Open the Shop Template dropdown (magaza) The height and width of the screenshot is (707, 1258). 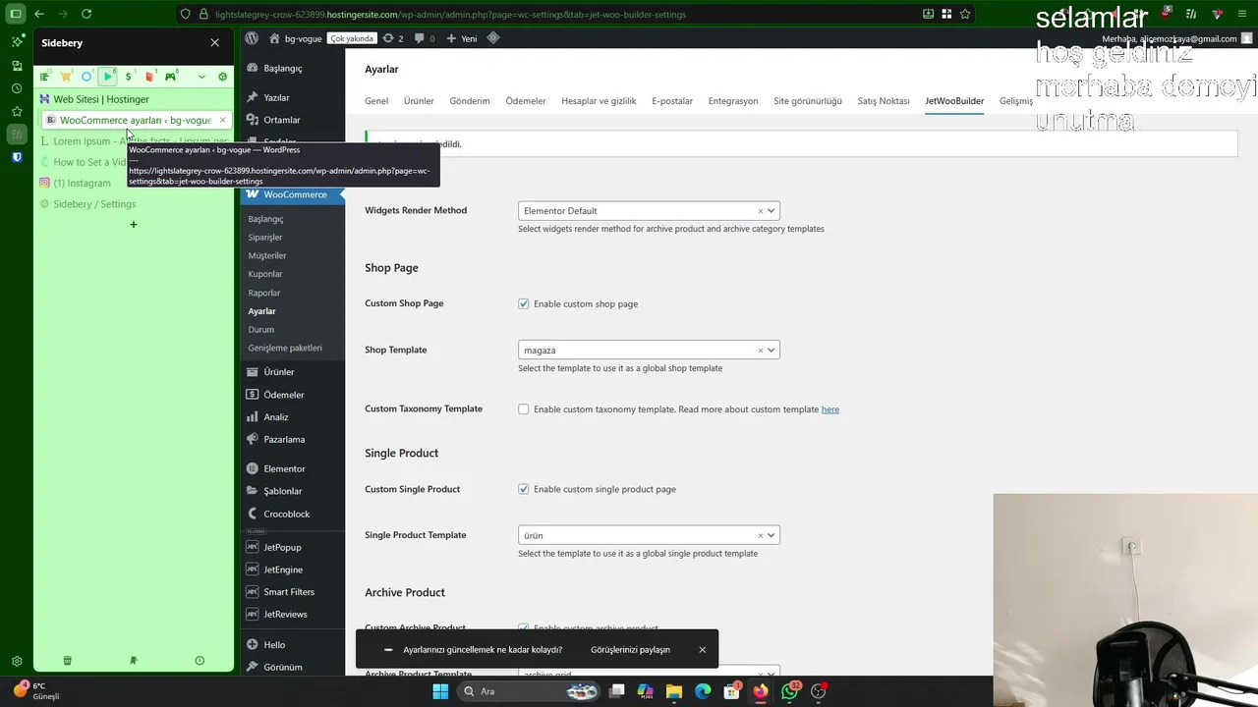(649, 351)
